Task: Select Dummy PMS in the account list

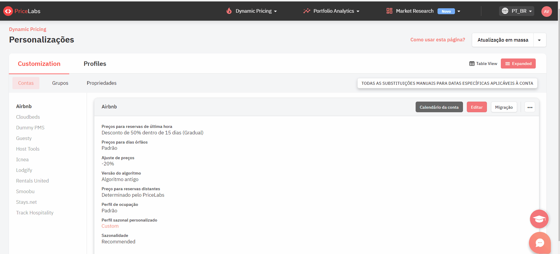Action: (x=30, y=128)
